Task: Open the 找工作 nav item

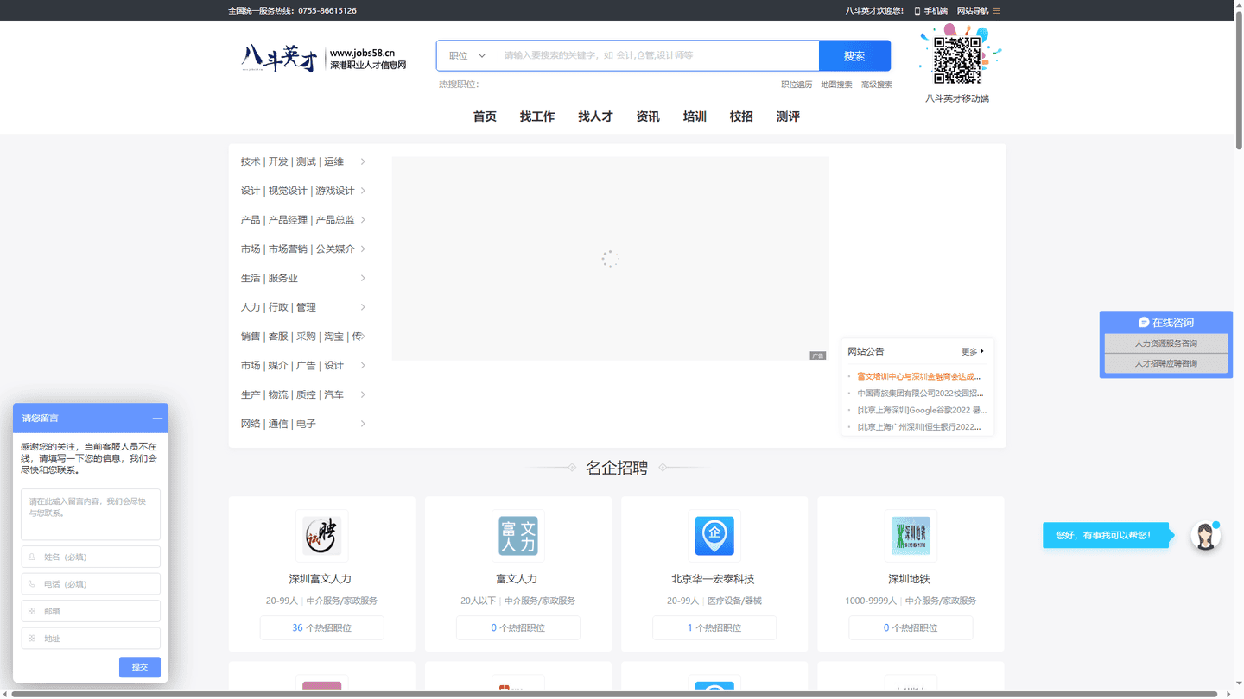Action: (537, 116)
